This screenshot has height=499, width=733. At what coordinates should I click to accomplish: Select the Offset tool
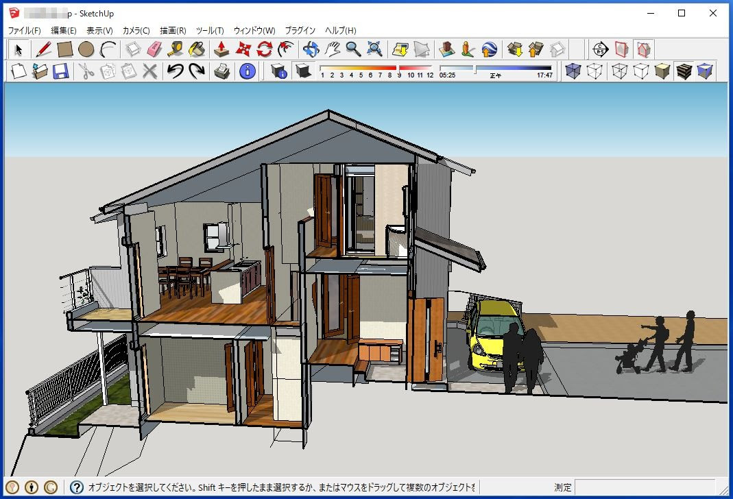tap(286, 49)
